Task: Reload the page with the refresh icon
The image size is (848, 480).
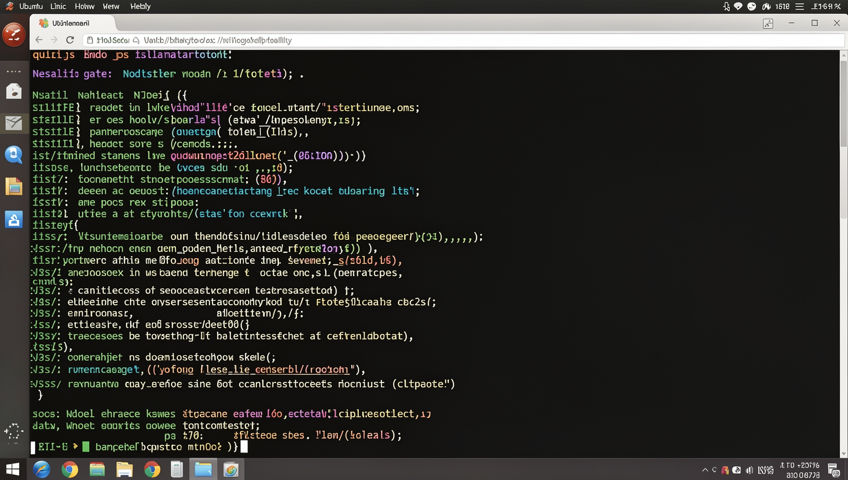Action: pyautogui.click(x=70, y=40)
